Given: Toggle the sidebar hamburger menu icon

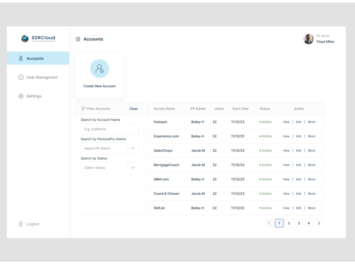Looking at the screenshot, I should [78, 39].
